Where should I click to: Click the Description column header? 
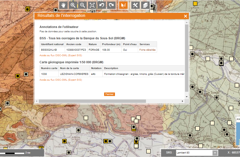tap(144, 68)
